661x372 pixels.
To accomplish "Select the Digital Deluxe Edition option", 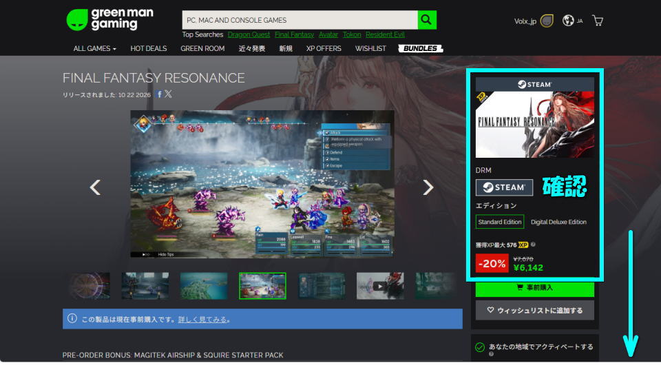I will [x=558, y=222].
